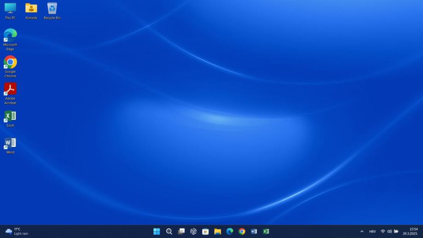The height and width of the screenshot is (238, 423).
Task: Open File Explorer from the taskbar
Action: coord(218,232)
